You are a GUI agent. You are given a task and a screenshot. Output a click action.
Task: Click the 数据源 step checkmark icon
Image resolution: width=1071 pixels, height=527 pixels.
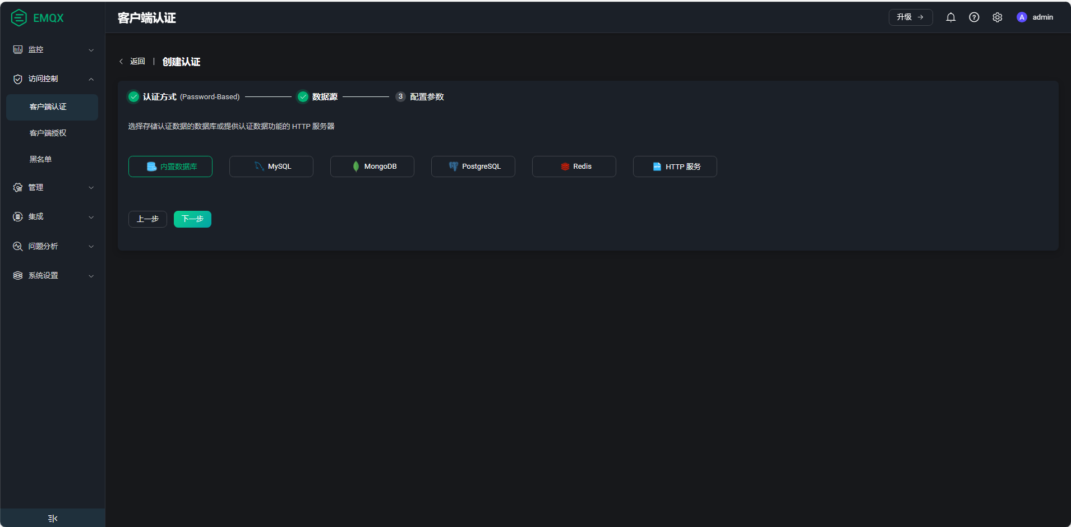(x=303, y=96)
